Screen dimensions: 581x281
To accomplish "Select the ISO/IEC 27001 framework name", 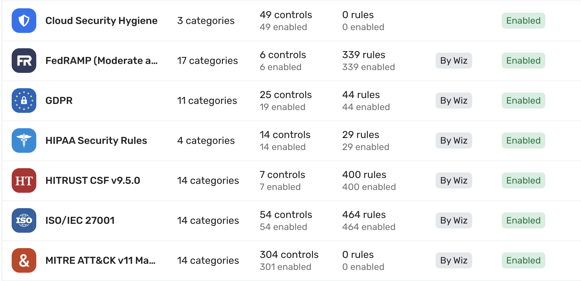I will 80,220.
